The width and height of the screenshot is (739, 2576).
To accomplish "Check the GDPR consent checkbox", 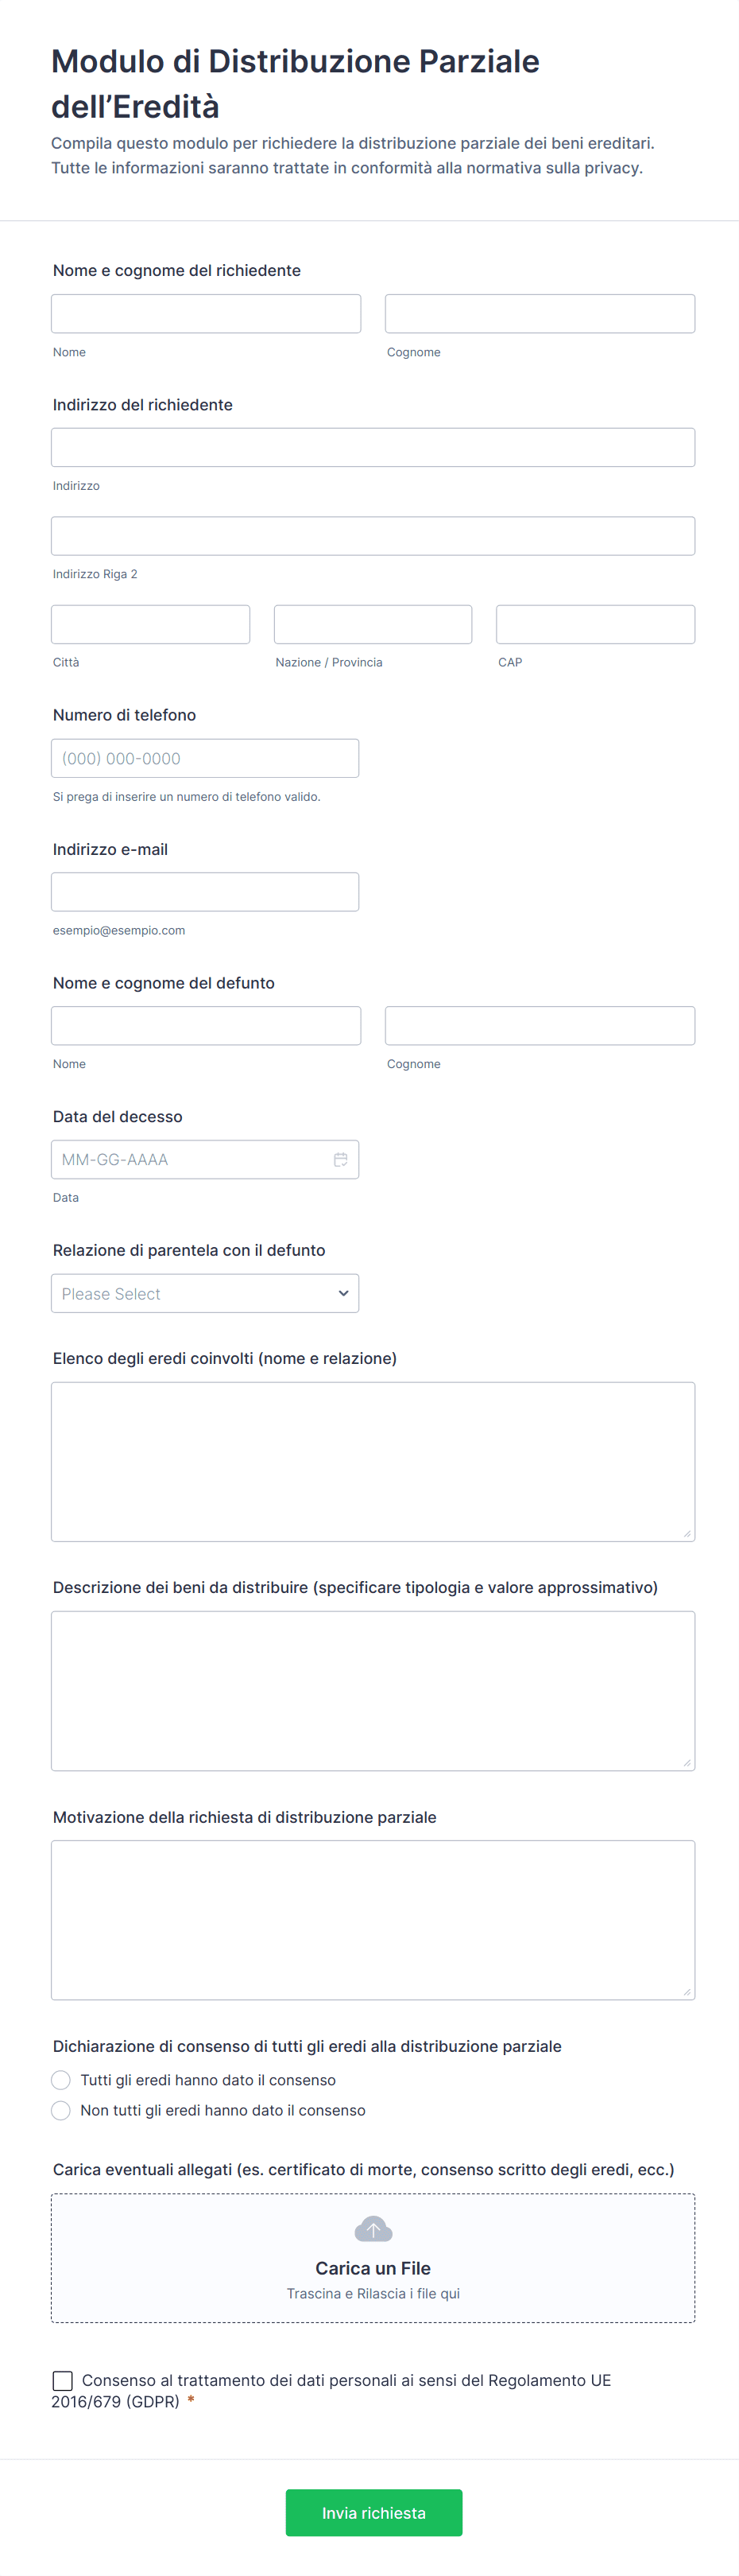I will coord(63,2380).
